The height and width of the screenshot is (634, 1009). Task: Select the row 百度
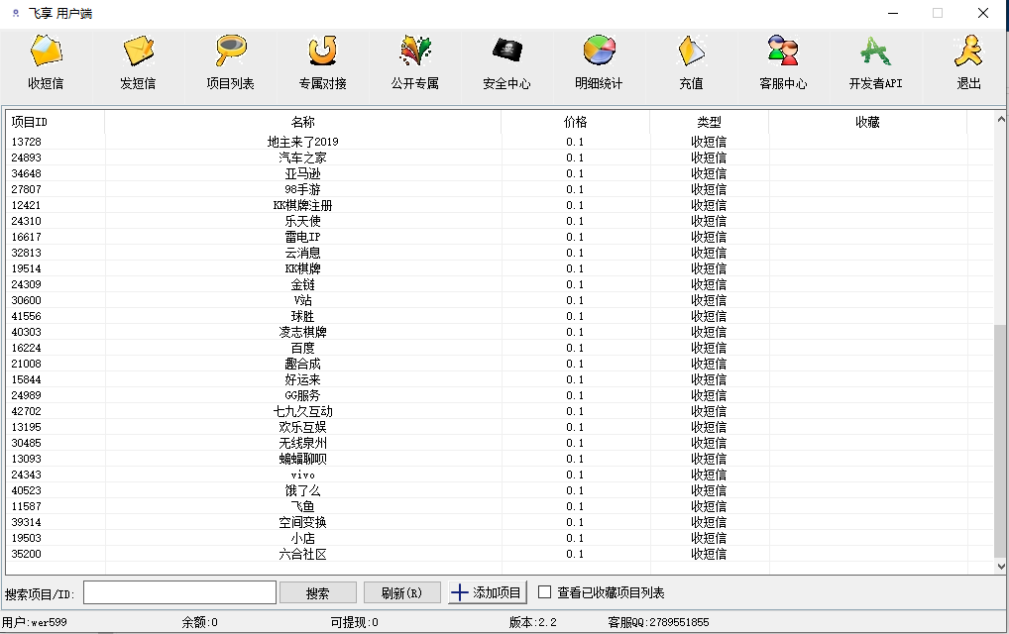(499, 348)
